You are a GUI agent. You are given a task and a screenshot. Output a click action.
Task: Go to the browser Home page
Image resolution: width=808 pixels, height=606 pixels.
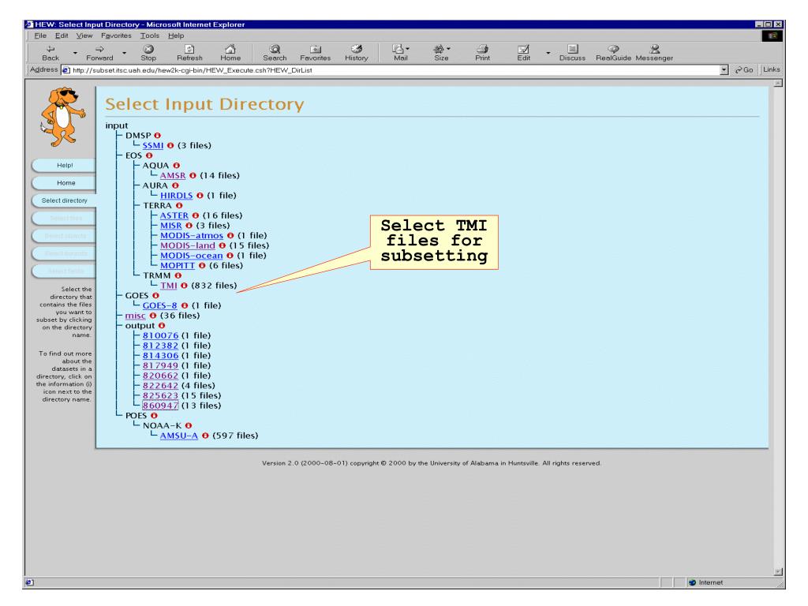pyautogui.click(x=230, y=53)
